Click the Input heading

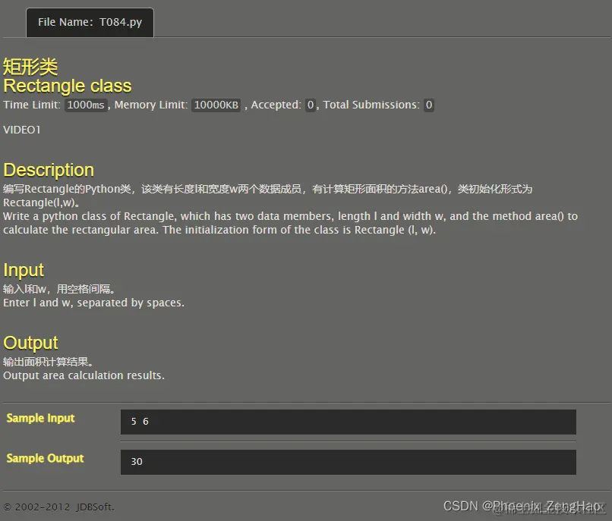pyautogui.click(x=24, y=270)
